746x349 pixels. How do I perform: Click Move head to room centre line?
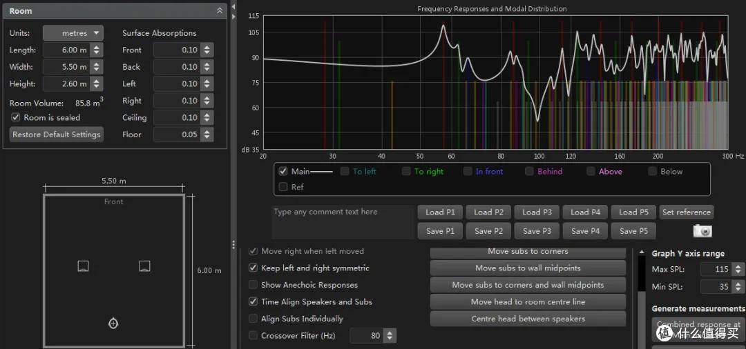[528, 301]
